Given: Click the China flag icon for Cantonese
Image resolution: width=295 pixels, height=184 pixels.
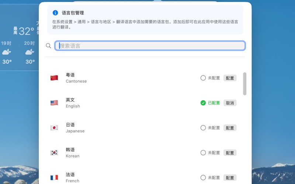Looking at the screenshot, I should point(54,78).
